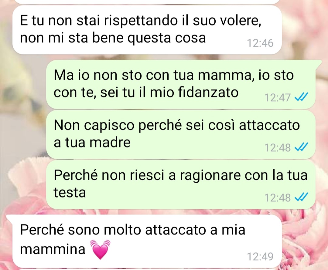Tap the word 'mammina' in the last message
Screen dimensions: 328x270
coord(53,249)
